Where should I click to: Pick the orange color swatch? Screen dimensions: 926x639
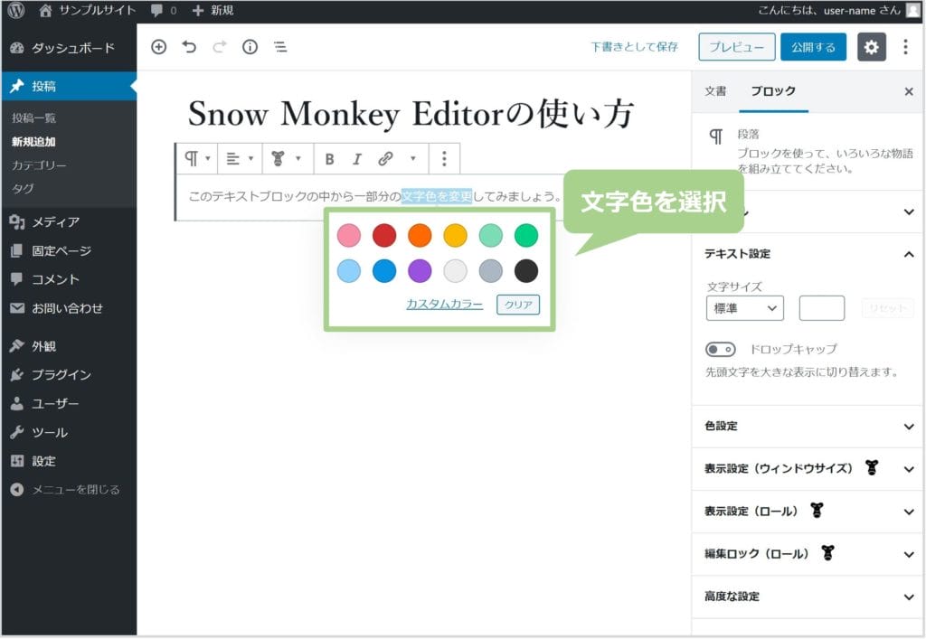420,235
